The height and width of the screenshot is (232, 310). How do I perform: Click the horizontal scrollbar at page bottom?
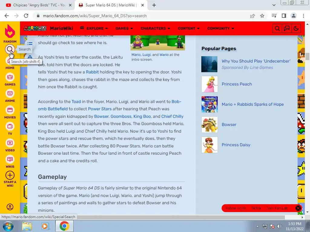click(181, 217)
